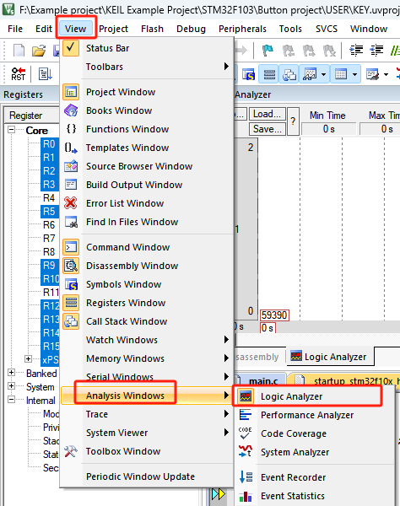
Task: Click the Logic Analyzer icon in submenu
Action: click(x=245, y=396)
